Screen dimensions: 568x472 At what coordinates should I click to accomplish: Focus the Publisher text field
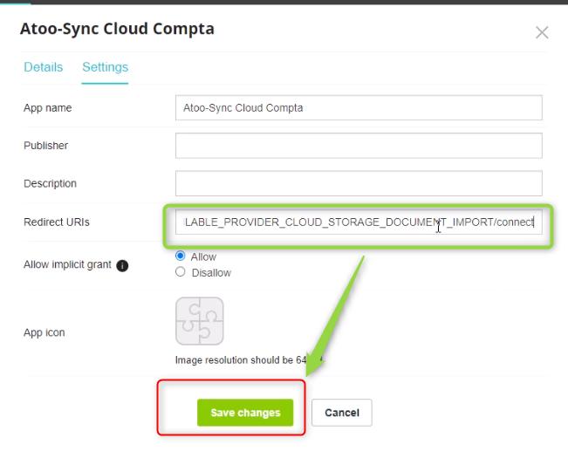coord(359,146)
